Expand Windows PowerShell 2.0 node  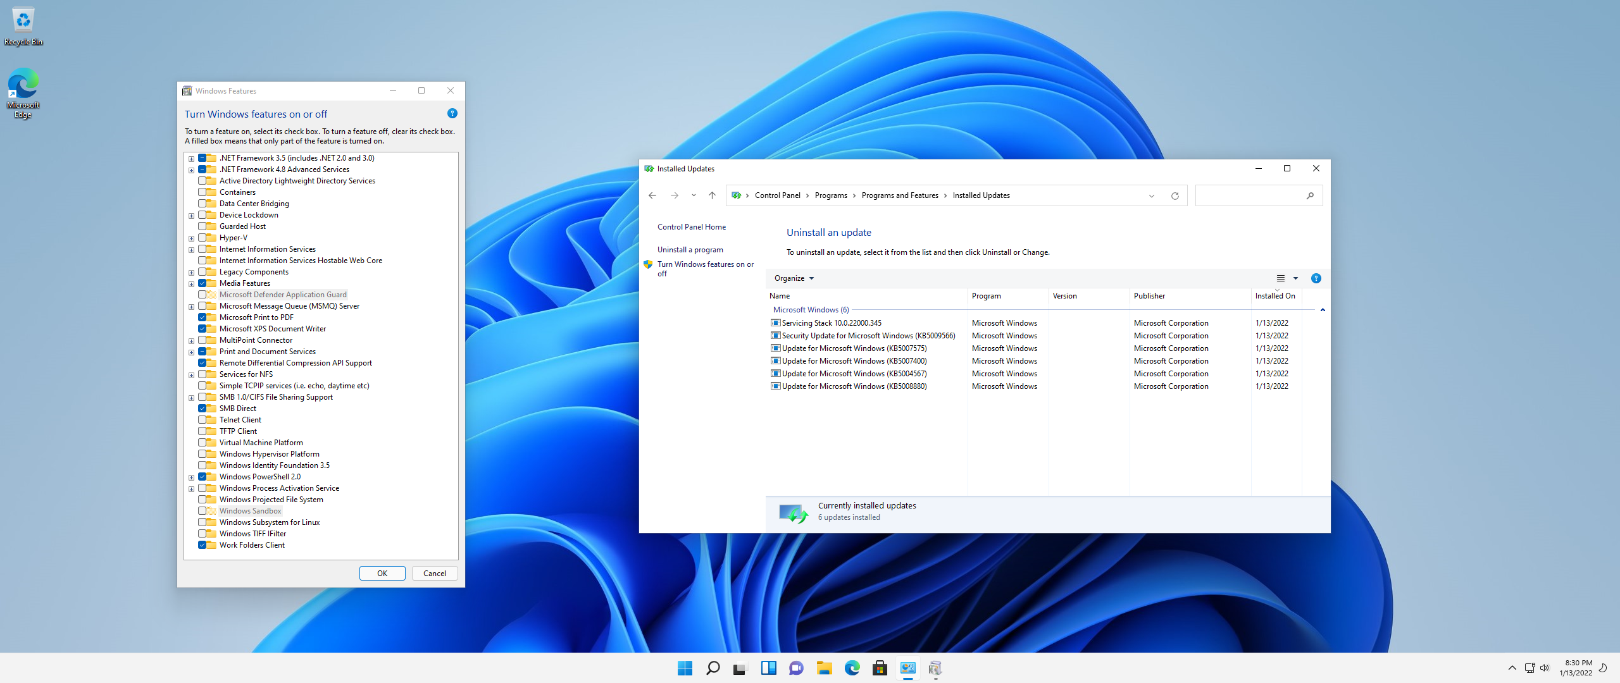(191, 477)
